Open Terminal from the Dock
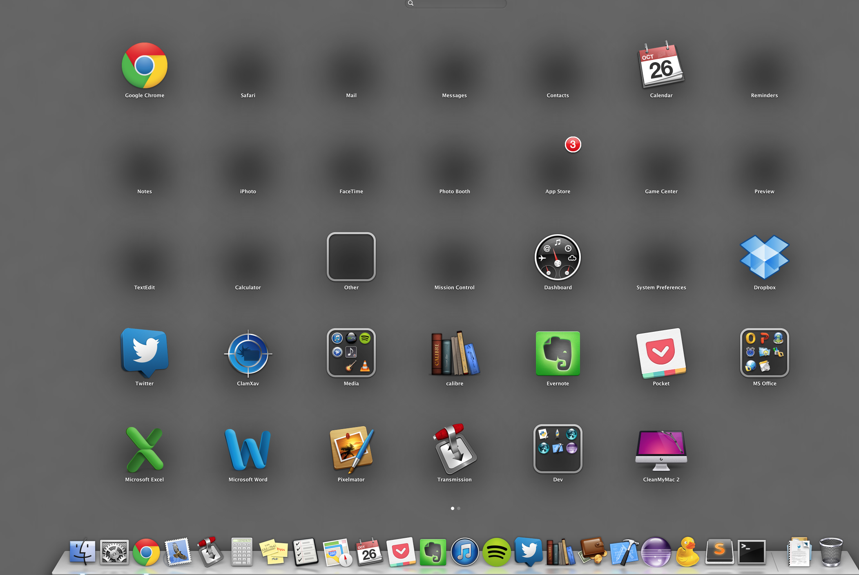This screenshot has height=575, width=859. [752, 552]
